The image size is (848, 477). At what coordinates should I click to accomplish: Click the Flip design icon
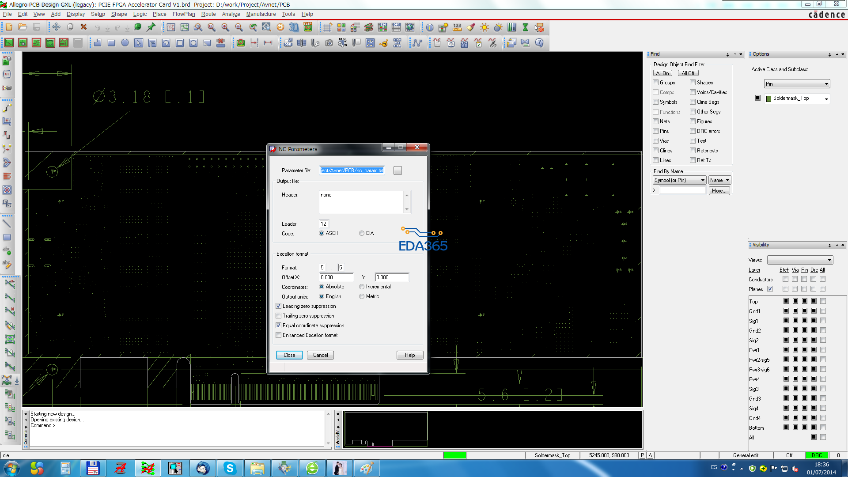coord(308,27)
